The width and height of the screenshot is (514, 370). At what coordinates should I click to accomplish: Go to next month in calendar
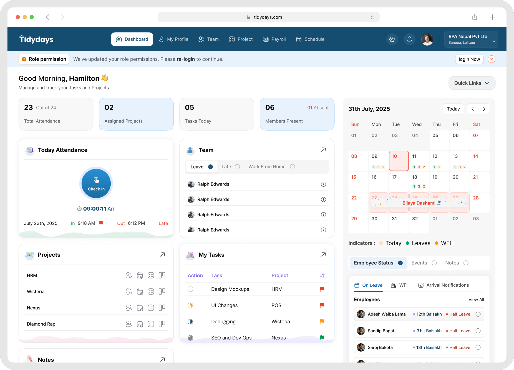tap(484, 109)
